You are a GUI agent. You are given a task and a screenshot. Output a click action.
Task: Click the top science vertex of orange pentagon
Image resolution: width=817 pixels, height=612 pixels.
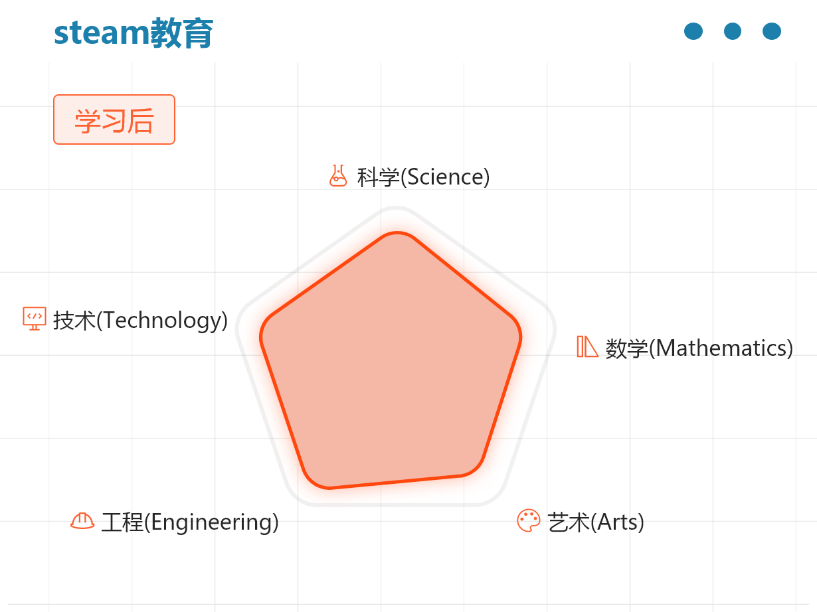[397, 233]
